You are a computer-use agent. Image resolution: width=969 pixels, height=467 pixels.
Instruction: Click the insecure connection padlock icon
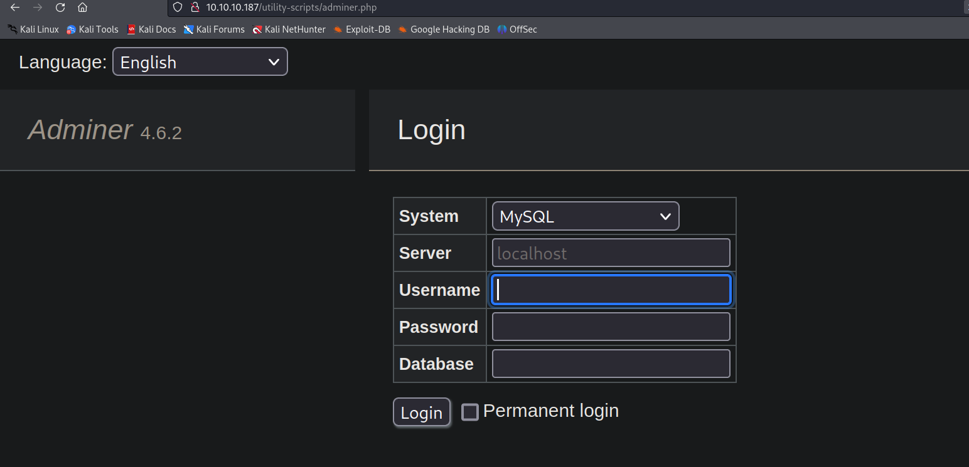tap(195, 8)
